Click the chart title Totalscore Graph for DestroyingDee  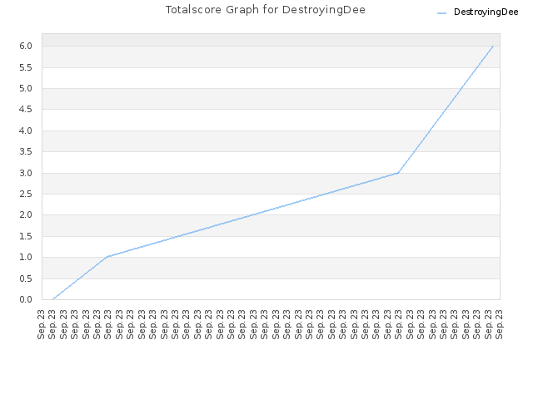point(265,10)
